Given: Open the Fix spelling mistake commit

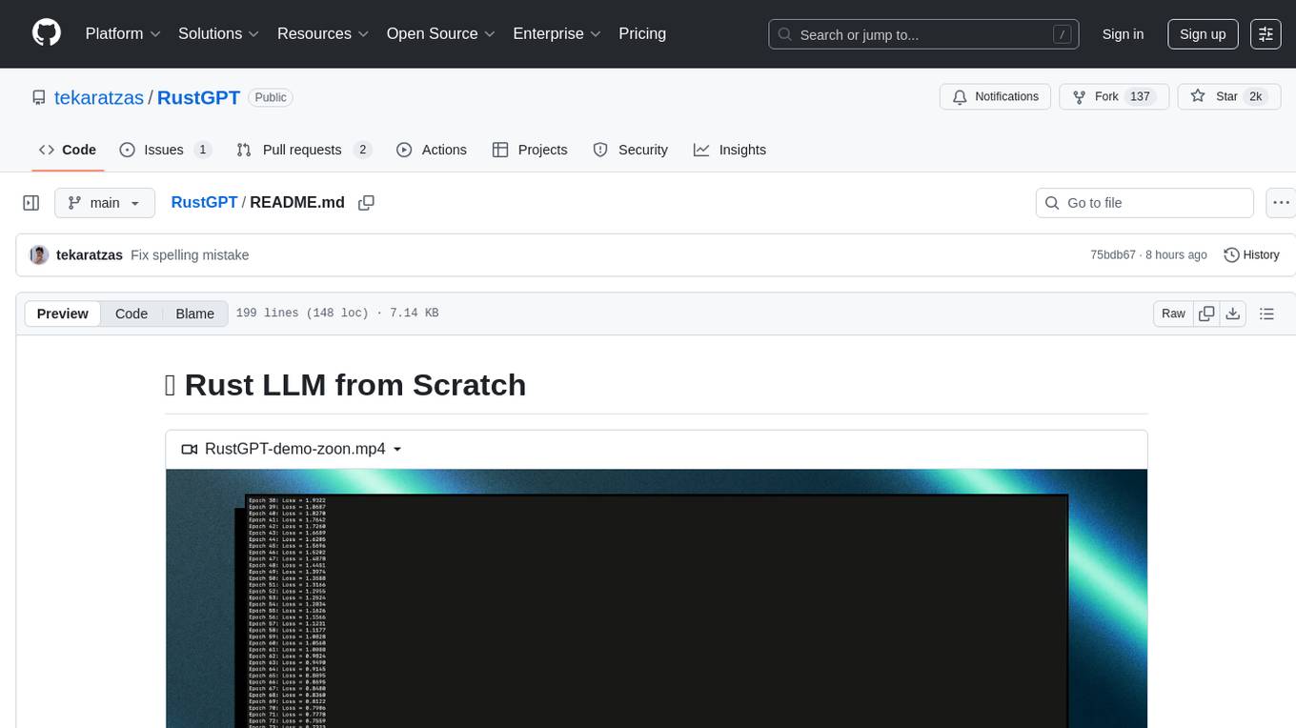Looking at the screenshot, I should point(190,254).
